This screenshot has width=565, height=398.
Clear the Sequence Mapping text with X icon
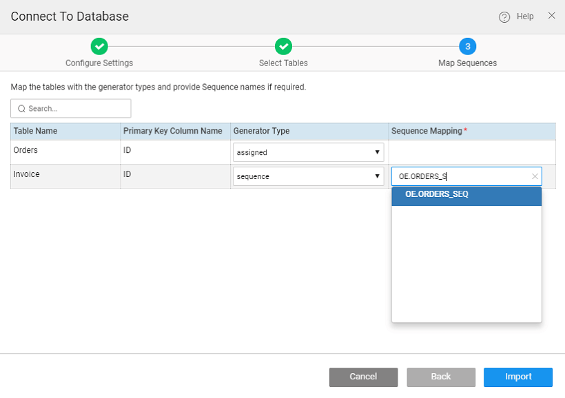point(535,176)
